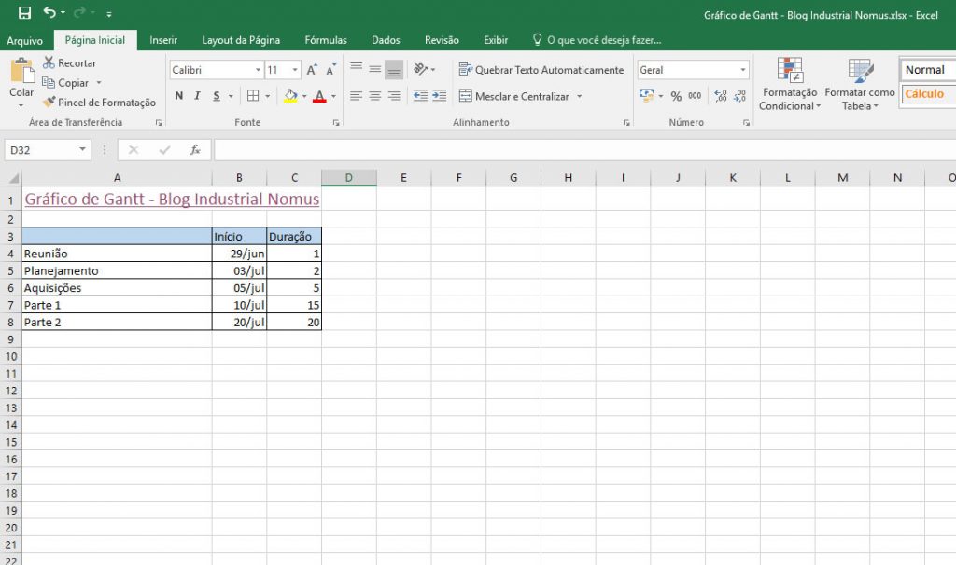The image size is (956, 565).
Task: Open the font size 11 dropdown
Action: click(295, 70)
